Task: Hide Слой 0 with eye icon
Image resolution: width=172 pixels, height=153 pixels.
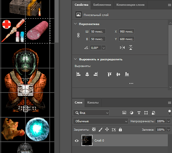Action: (x=77, y=140)
